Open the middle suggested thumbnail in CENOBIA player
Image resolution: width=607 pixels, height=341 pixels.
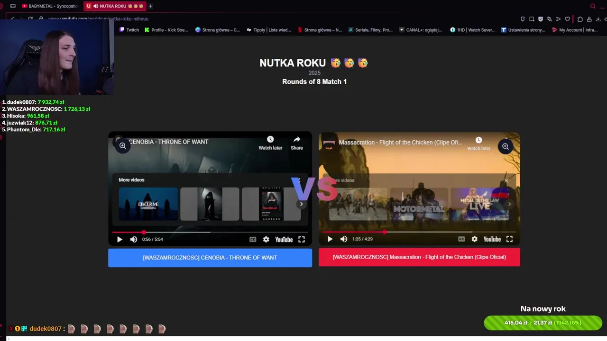(x=210, y=204)
